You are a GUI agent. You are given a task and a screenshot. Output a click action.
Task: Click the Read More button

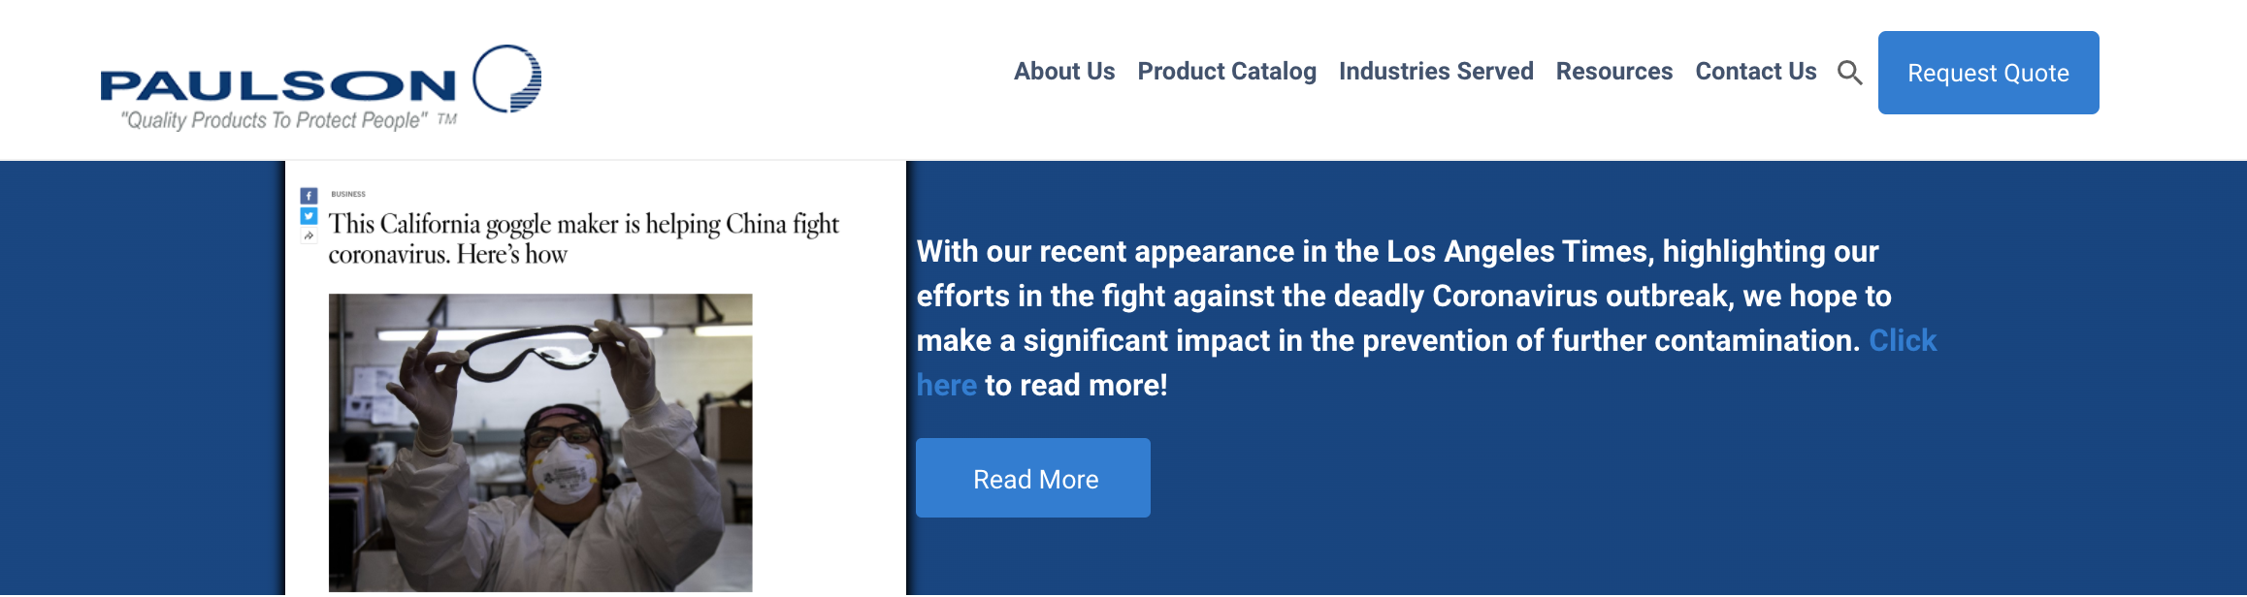pyautogui.click(x=1032, y=477)
